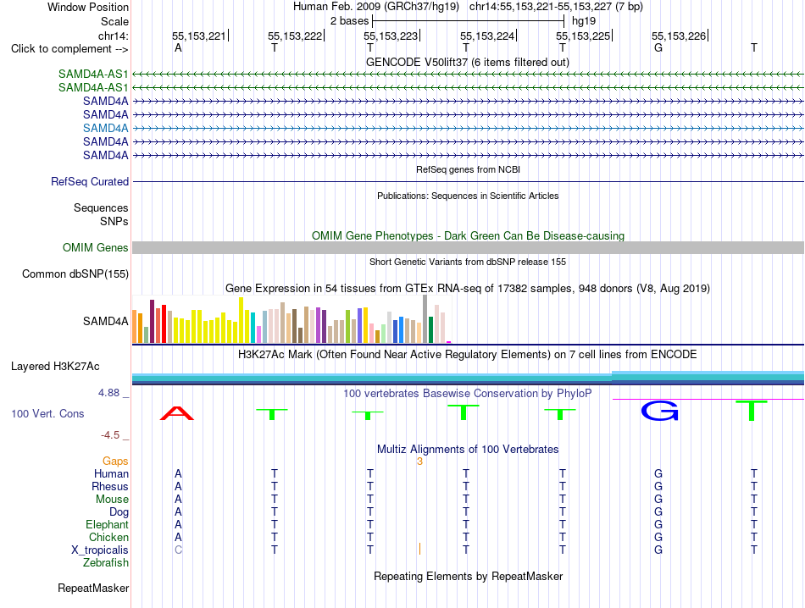Select the Chicken alignment row label
Viewport: 805px width, 608px height.
(108, 537)
